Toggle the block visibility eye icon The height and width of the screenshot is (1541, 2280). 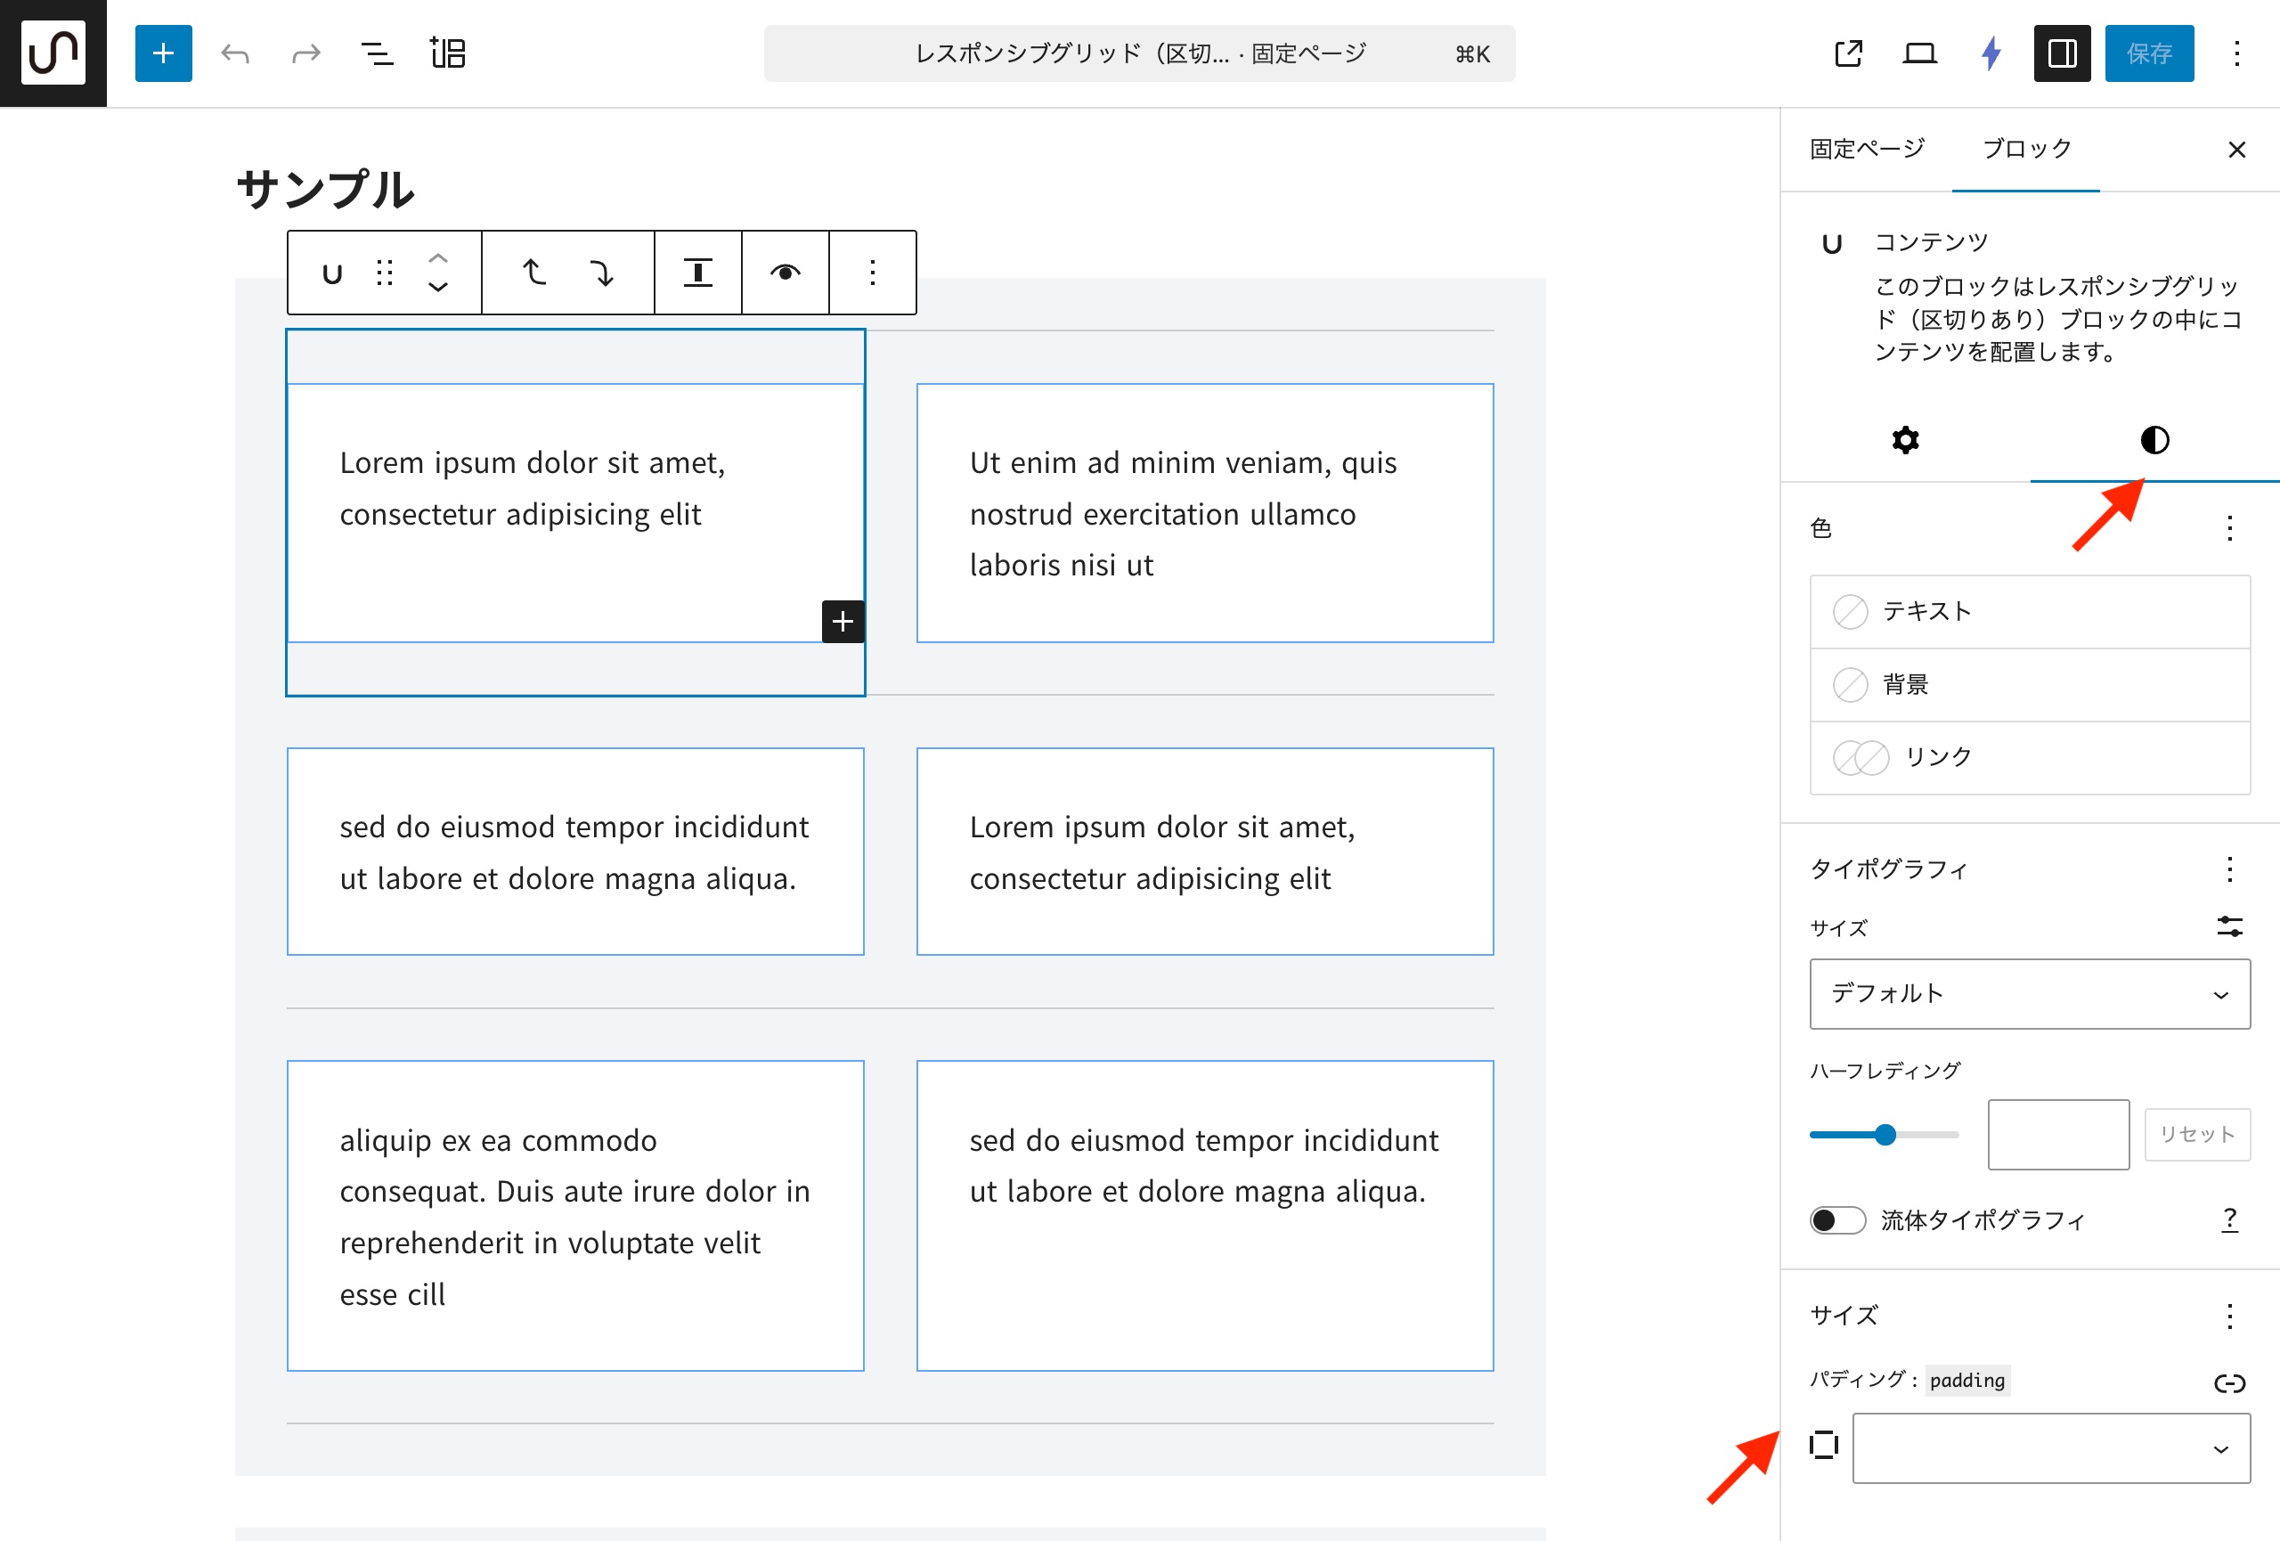tap(784, 273)
